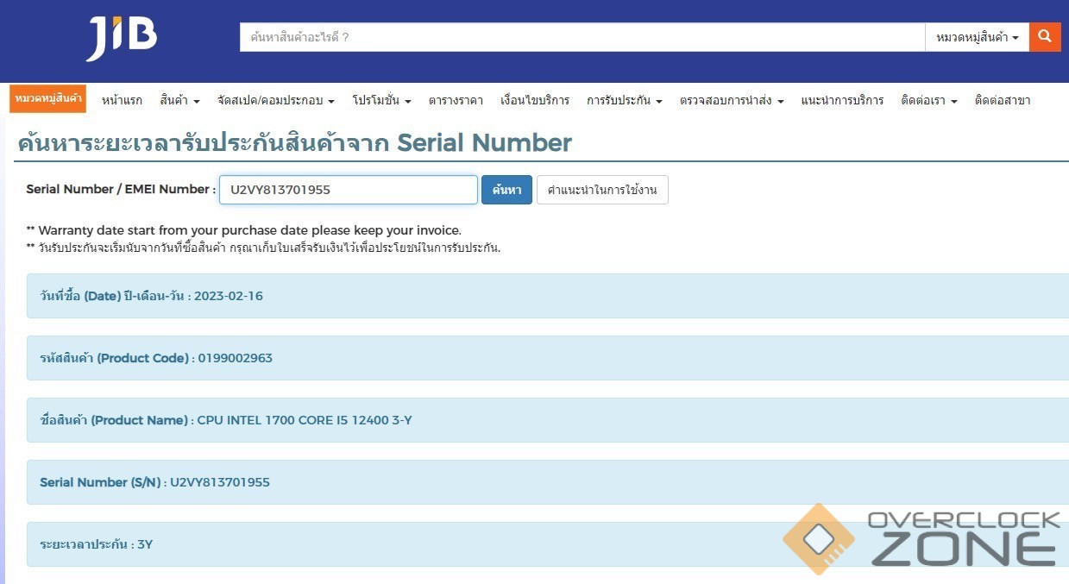Click the ค้นหาระยะเวลารับประกันสินค้า page heading
This screenshot has width=1069, height=584.
293,142
